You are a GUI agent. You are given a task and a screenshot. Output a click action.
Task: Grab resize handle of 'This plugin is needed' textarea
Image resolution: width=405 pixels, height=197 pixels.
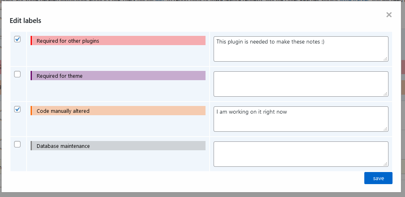click(x=385, y=59)
